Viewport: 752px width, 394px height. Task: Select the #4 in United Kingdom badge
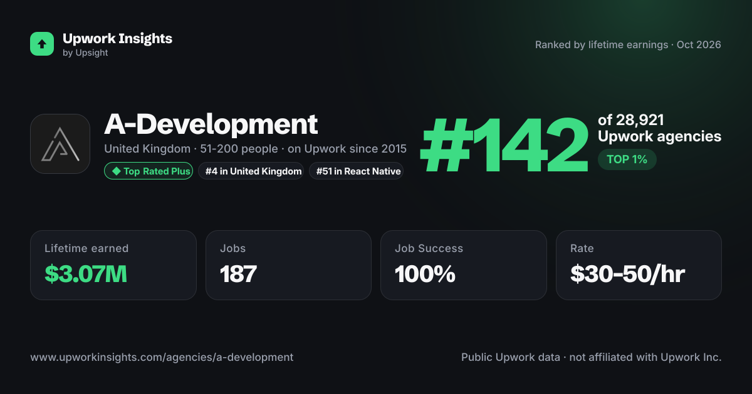point(251,171)
